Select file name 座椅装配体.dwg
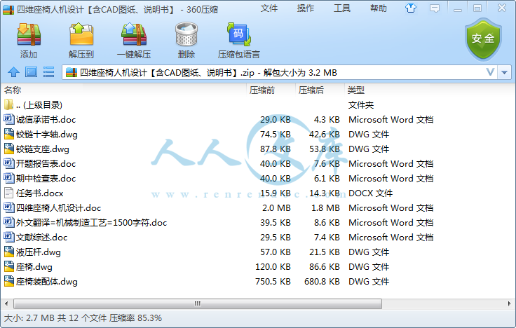Image resolution: width=516 pixels, height=328 pixels. [x=47, y=282]
